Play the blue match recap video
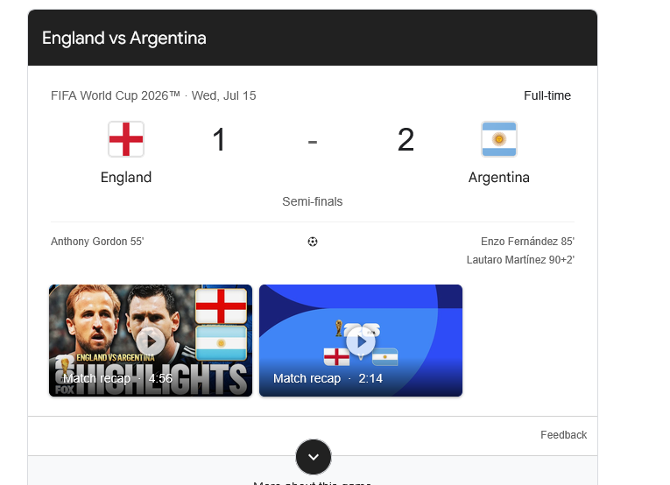670x485 pixels. pos(361,341)
